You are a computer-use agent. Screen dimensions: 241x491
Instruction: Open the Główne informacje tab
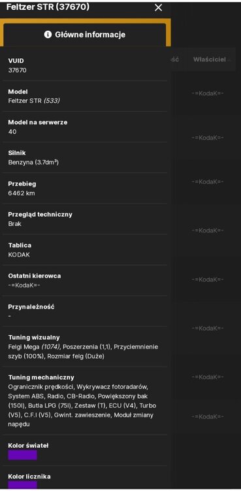(85, 35)
